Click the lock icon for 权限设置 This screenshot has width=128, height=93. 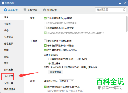[44, 10]
